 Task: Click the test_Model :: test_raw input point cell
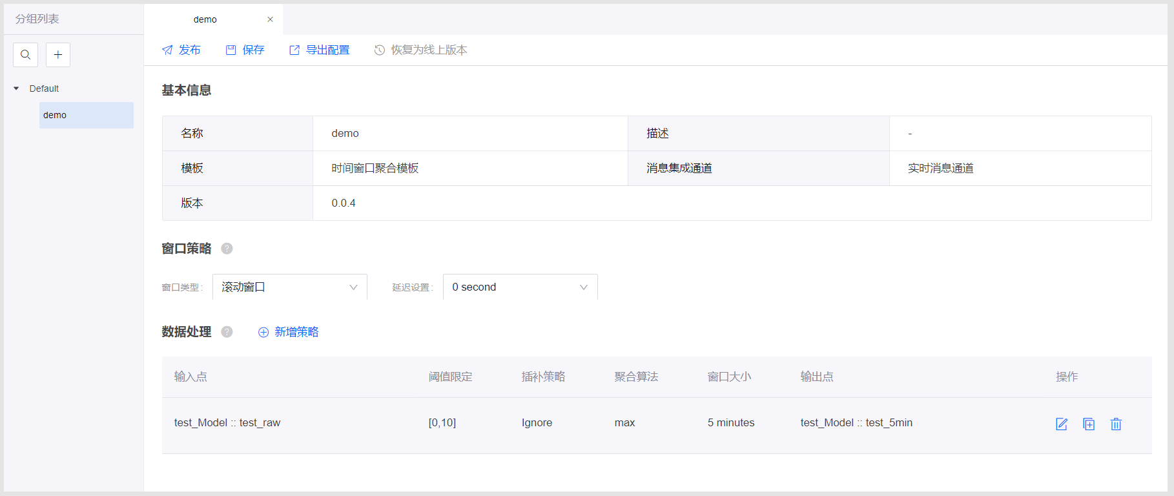pos(227,422)
